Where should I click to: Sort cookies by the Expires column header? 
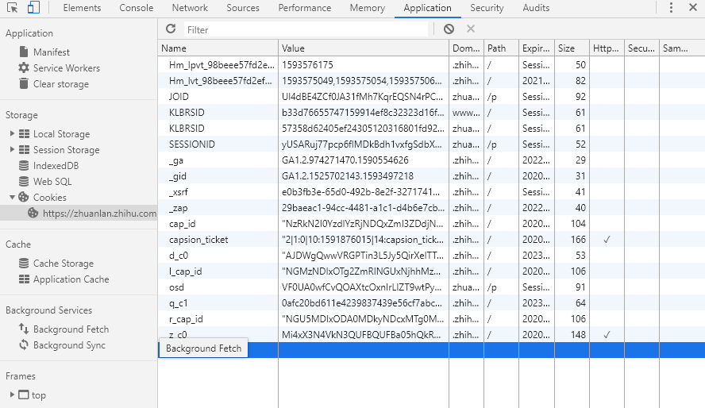pyautogui.click(x=537, y=48)
